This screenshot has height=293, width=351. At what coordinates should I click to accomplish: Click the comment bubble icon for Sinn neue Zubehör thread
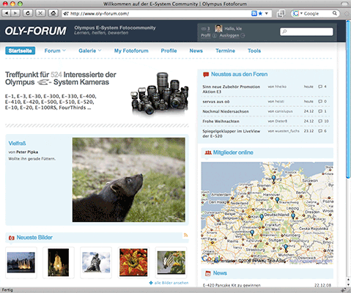(x=320, y=86)
